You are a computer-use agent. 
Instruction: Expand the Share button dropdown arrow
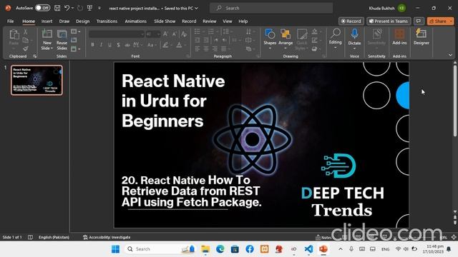tap(452, 21)
